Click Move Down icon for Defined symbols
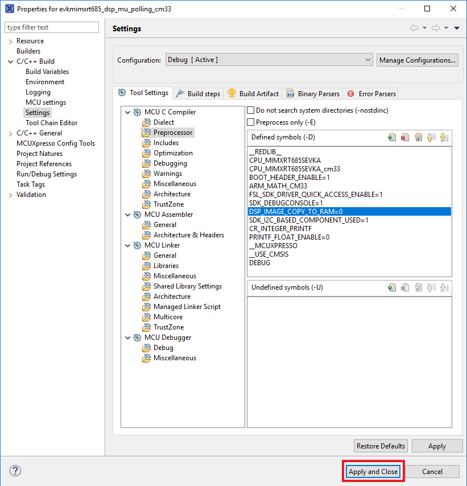The width and height of the screenshot is (467, 486). 444,137
